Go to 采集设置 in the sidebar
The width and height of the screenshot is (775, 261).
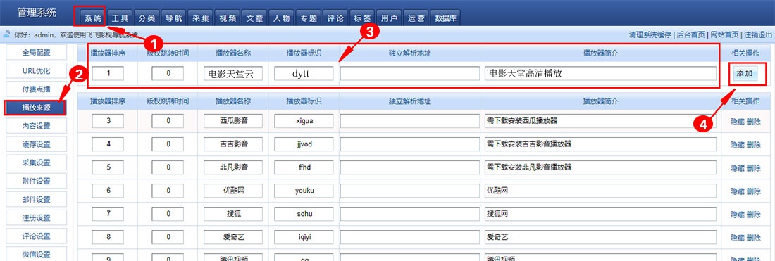(x=36, y=163)
